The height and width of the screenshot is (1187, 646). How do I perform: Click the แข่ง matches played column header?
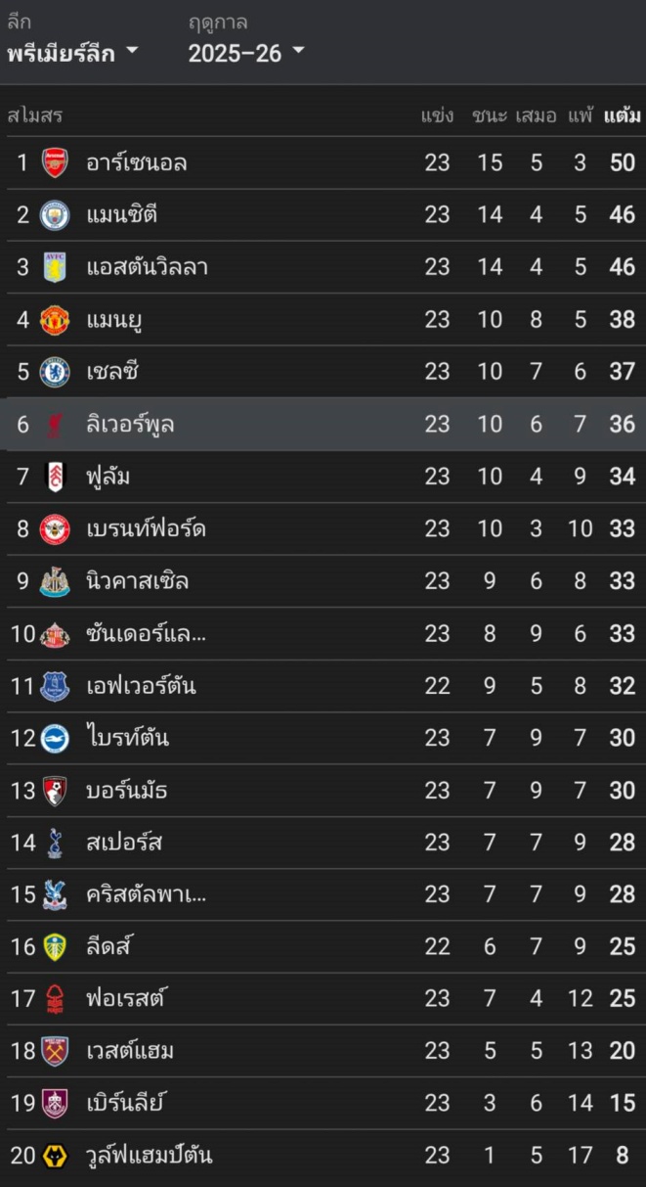[437, 115]
